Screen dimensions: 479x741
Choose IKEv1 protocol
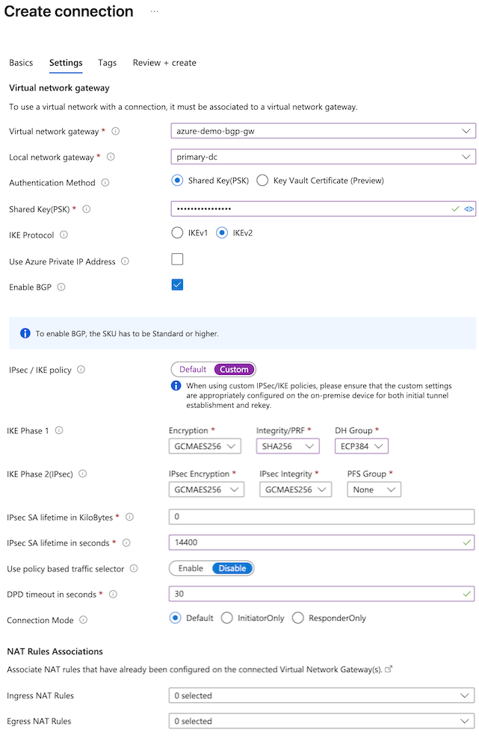coord(177,232)
